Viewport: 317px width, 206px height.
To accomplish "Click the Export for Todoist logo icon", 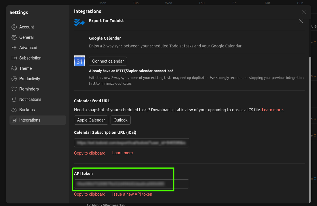I will (79, 22).
